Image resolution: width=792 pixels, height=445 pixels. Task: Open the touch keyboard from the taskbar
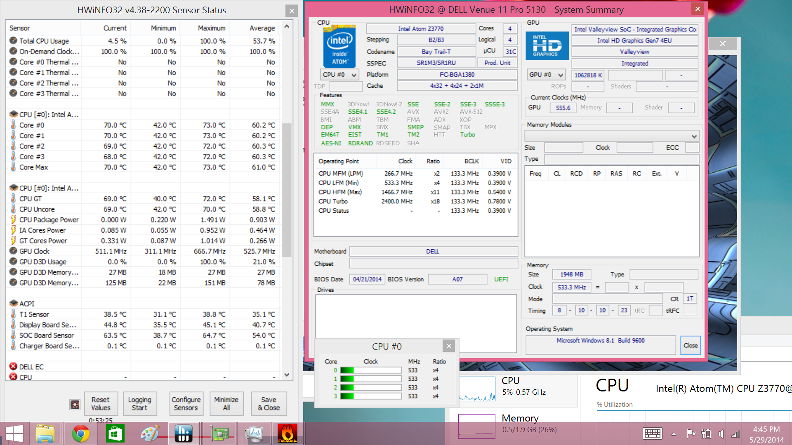coord(653,433)
